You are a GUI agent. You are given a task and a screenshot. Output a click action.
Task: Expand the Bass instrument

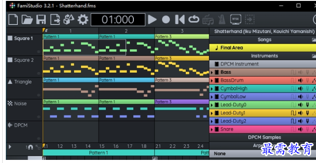pos(212,72)
